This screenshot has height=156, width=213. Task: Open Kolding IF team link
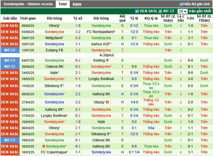coord(101,60)
